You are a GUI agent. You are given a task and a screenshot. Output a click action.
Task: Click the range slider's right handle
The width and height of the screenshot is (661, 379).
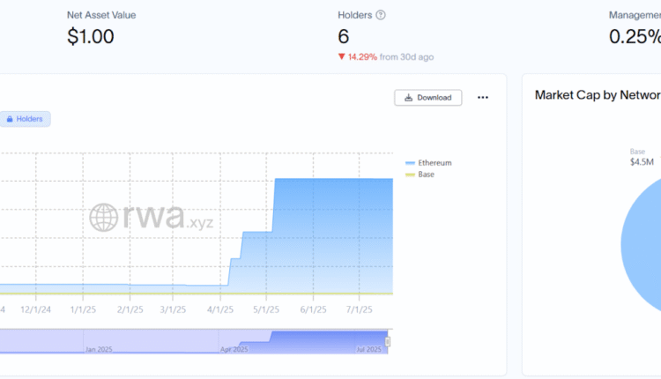388,341
